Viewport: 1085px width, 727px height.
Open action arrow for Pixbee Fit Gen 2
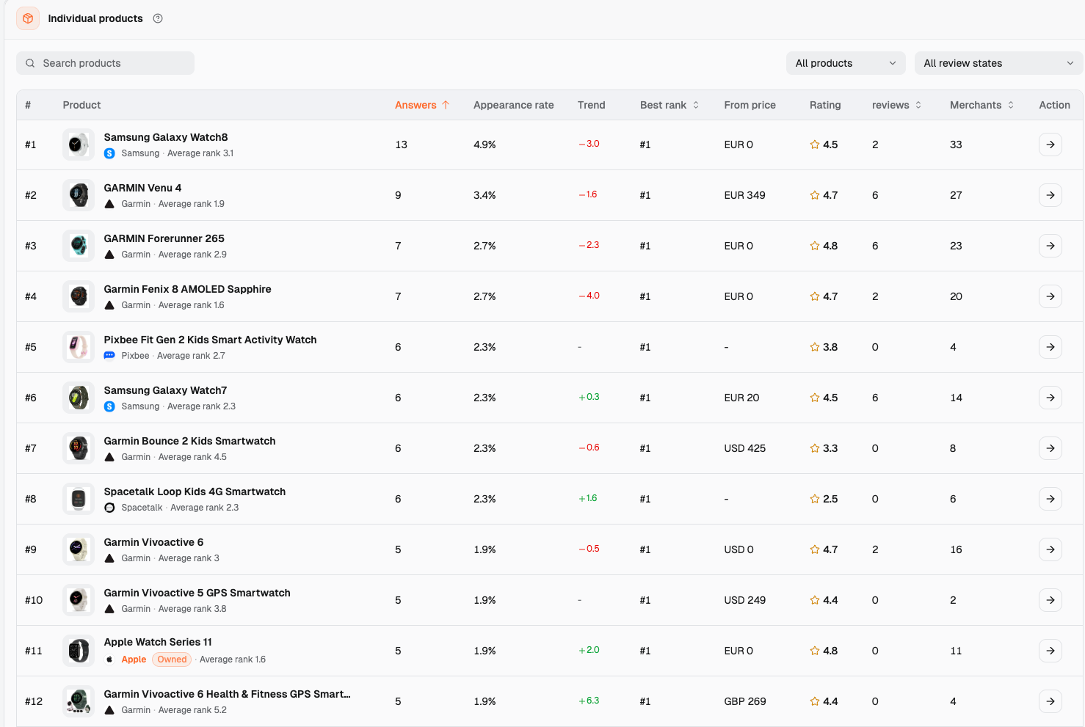[1050, 347]
